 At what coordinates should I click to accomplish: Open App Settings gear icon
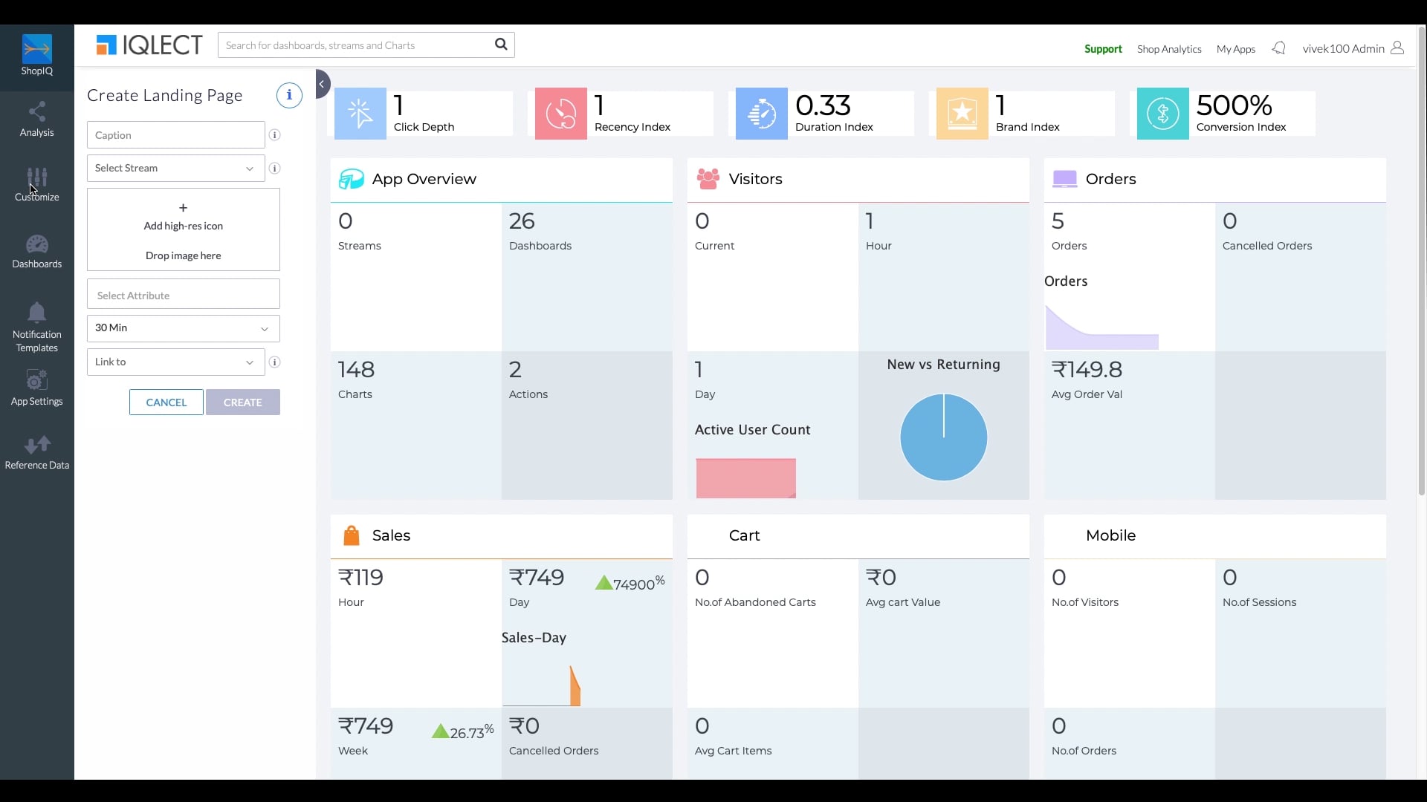click(36, 380)
